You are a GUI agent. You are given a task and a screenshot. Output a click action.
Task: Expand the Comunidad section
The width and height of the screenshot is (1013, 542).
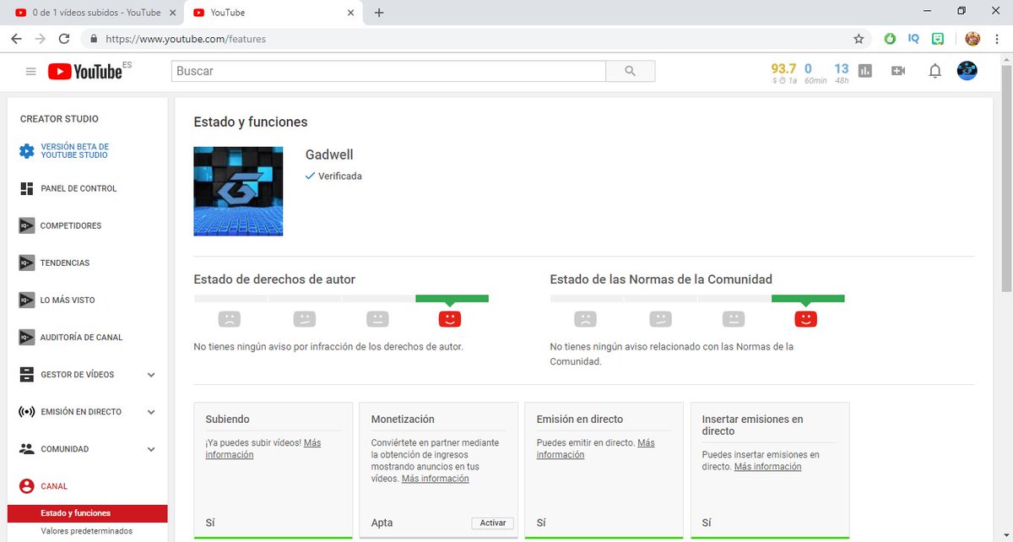point(151,449)
